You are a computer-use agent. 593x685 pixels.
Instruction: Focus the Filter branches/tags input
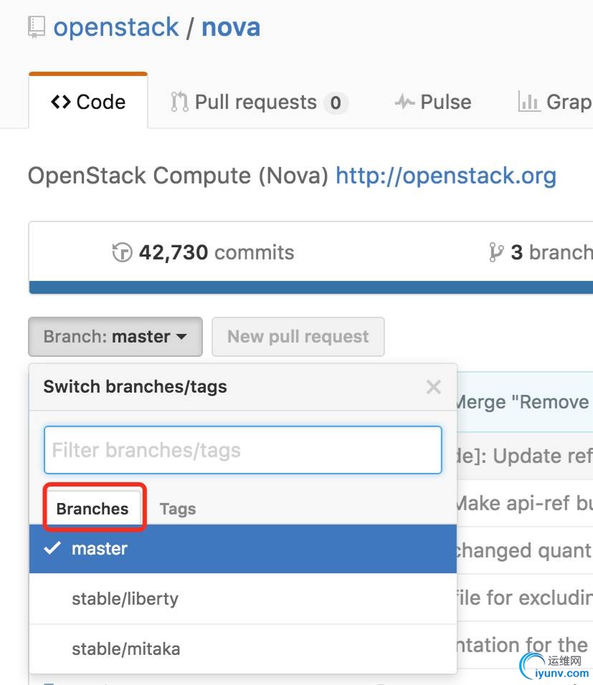pyautogui.click(x=242, y=451)
